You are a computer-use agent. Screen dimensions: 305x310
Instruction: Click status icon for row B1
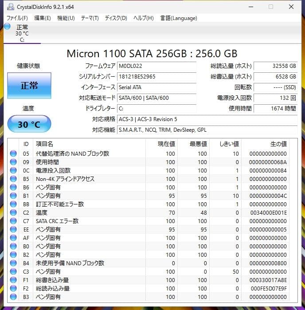click(x=13, y=196)
